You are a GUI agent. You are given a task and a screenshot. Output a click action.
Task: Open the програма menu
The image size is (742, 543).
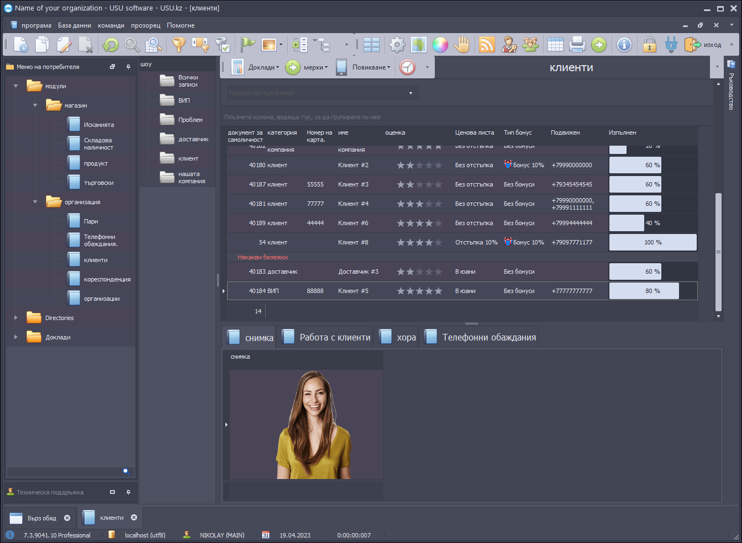click(x=36, y=25)
